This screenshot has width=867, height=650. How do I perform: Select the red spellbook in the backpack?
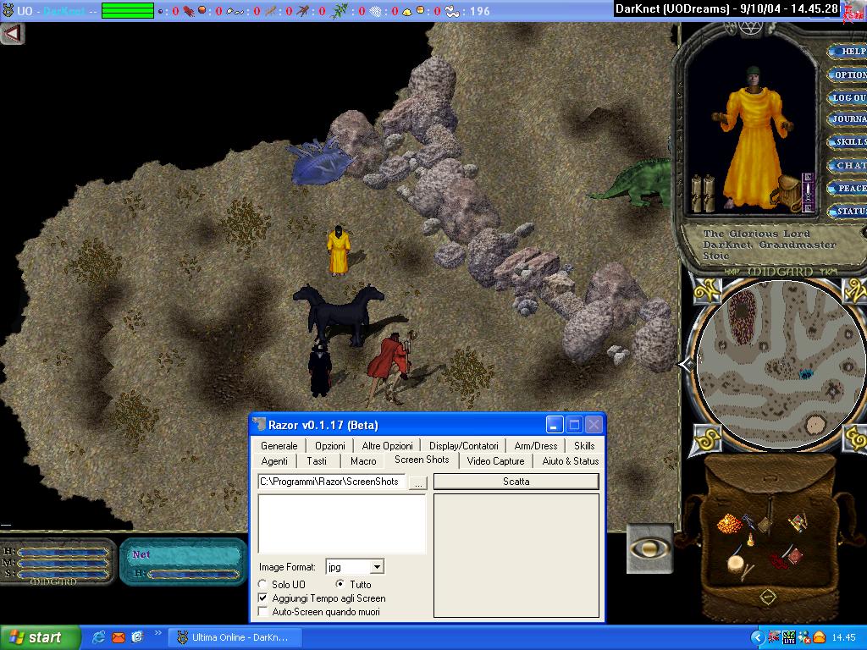pyautogui.click(x=794, y=554)
